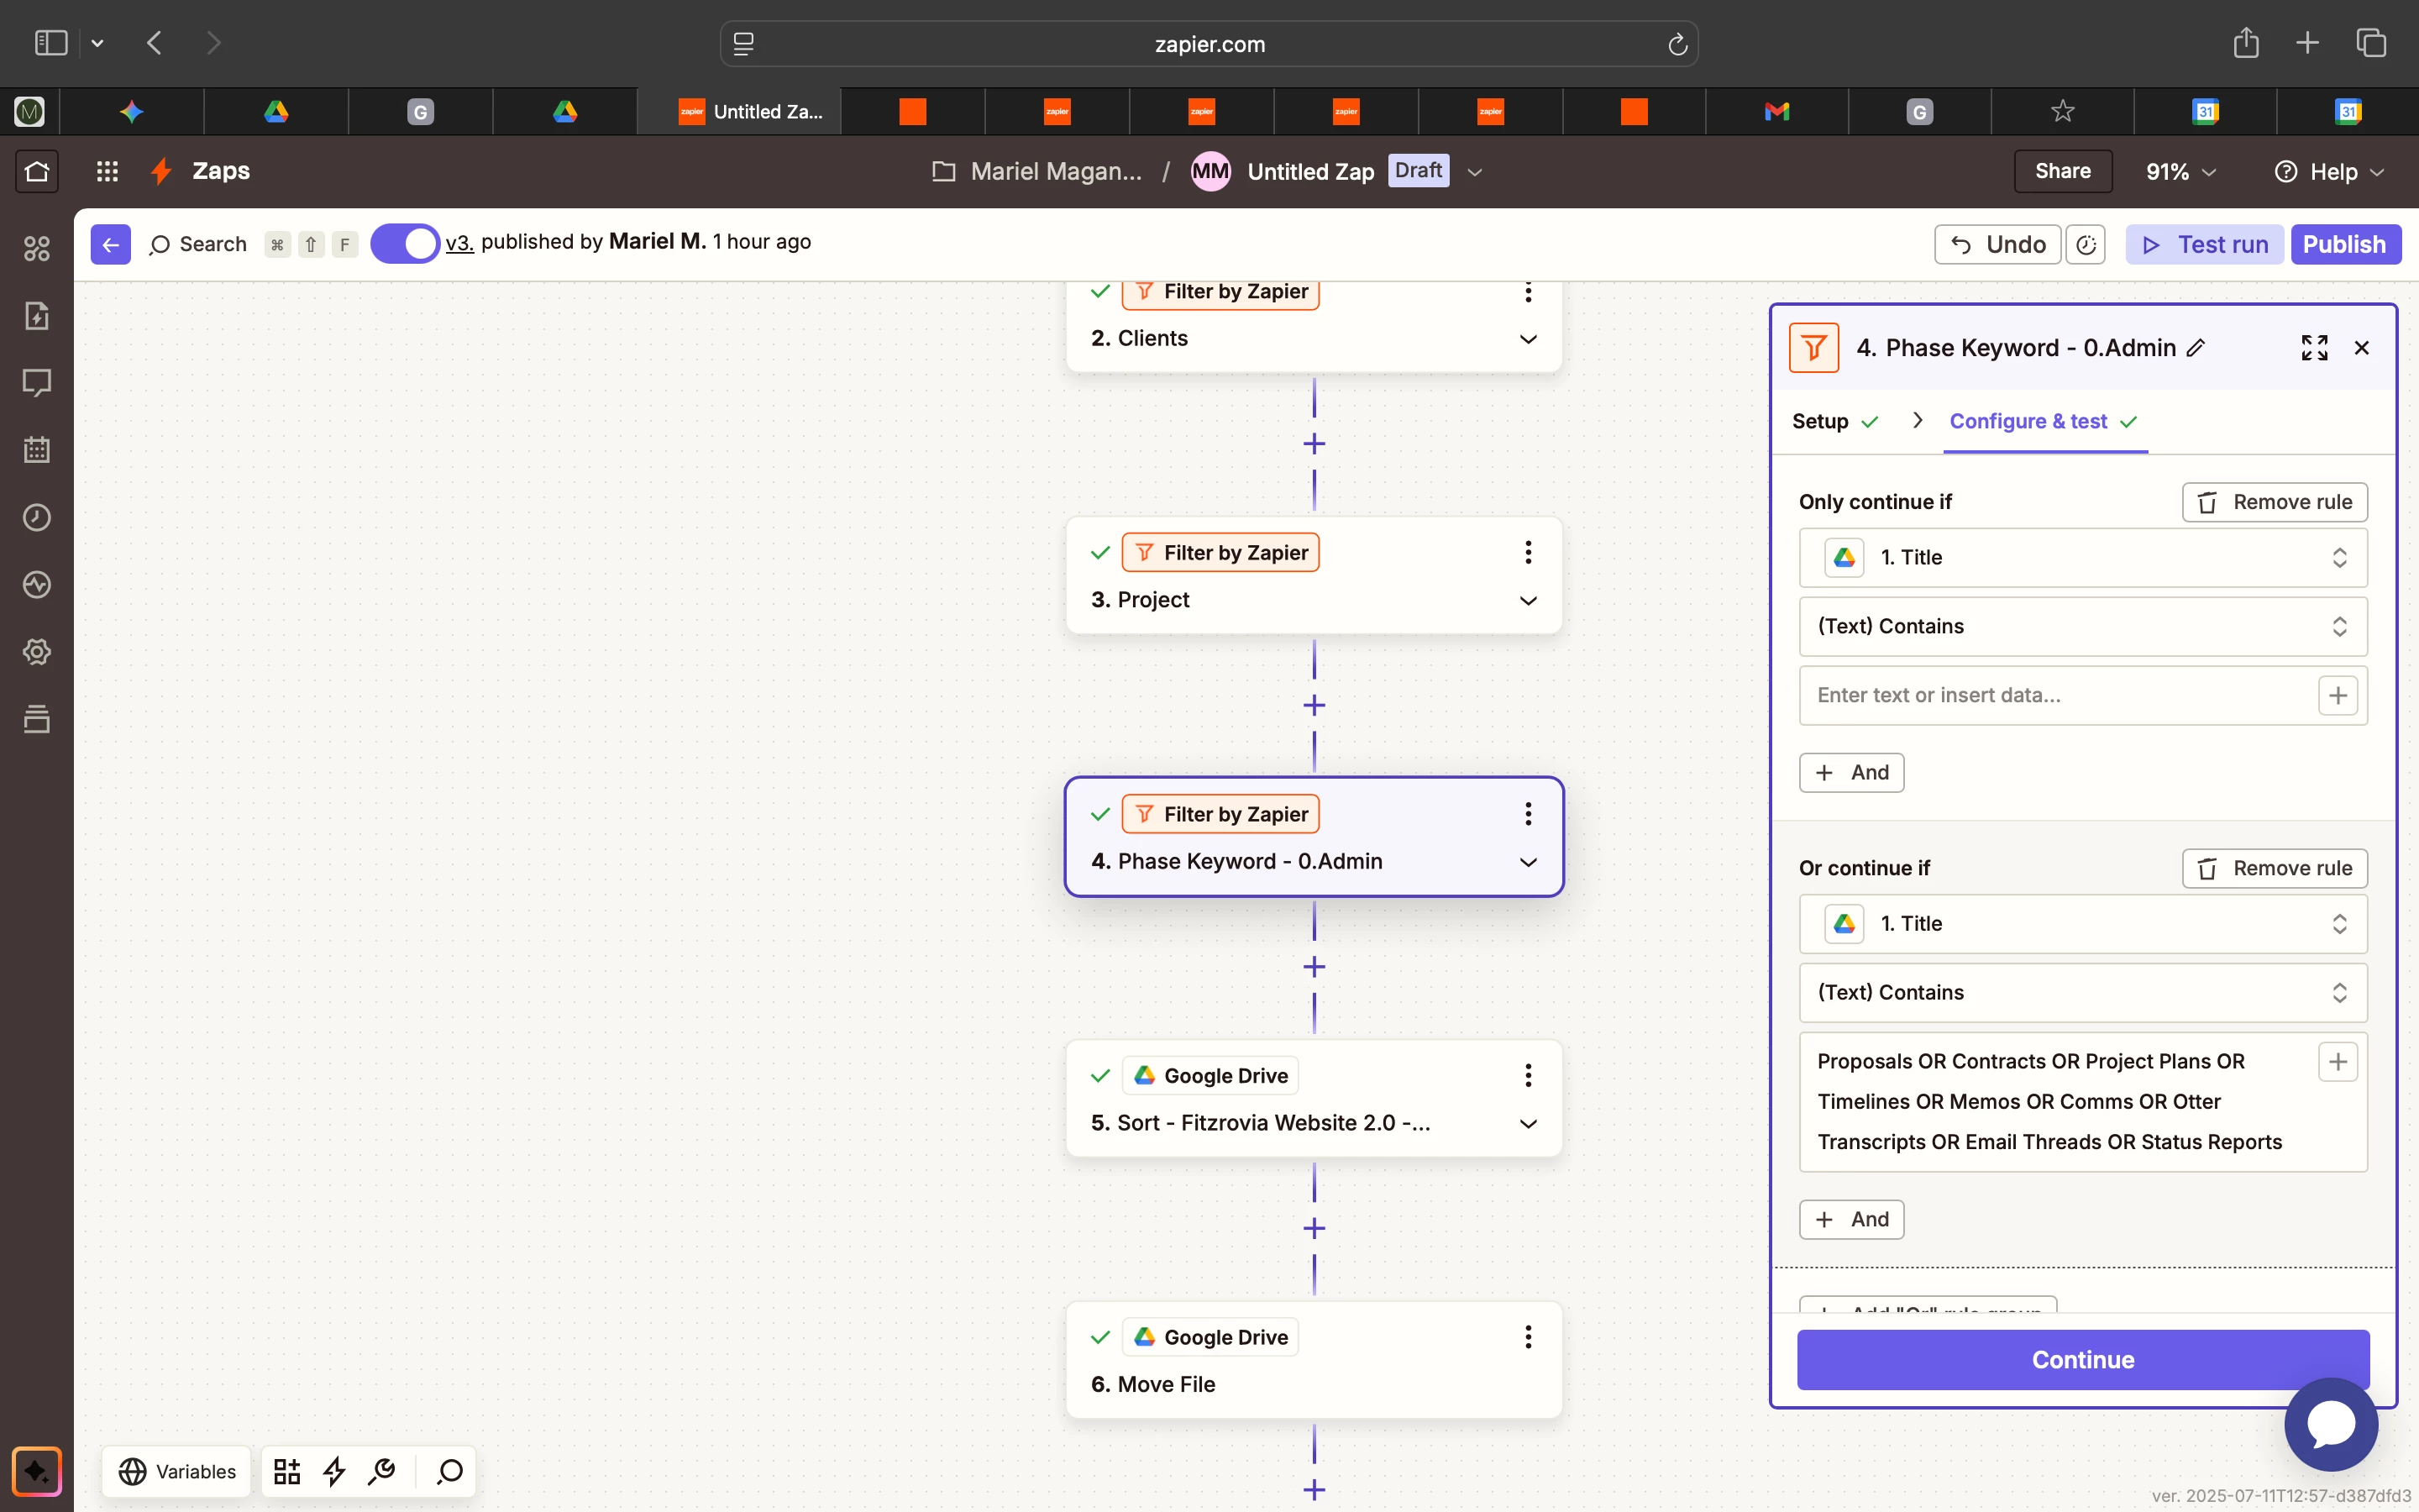
Task: Toggle the Zap on/off switch
Action: 404,244
